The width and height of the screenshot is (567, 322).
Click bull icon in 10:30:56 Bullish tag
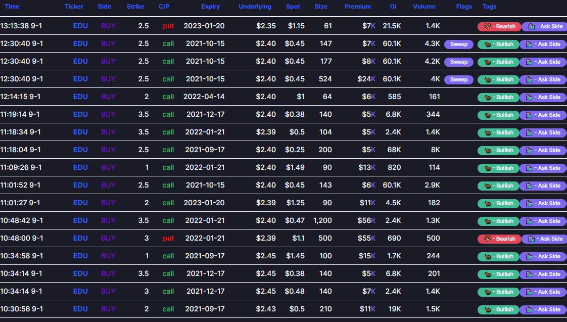(488, 310)
